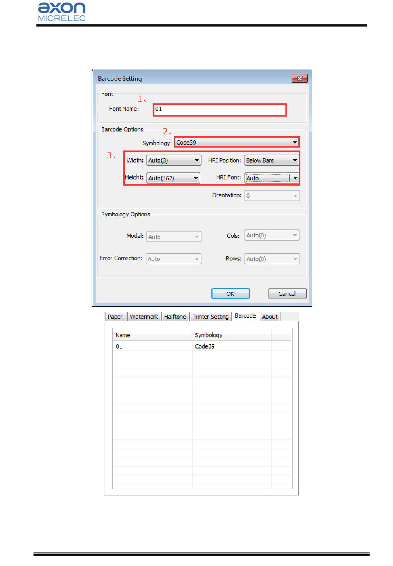Open the HRI Font dropdown
This screenshot has width=393, height=566.
pyautogui.click(x=272, y=178)
